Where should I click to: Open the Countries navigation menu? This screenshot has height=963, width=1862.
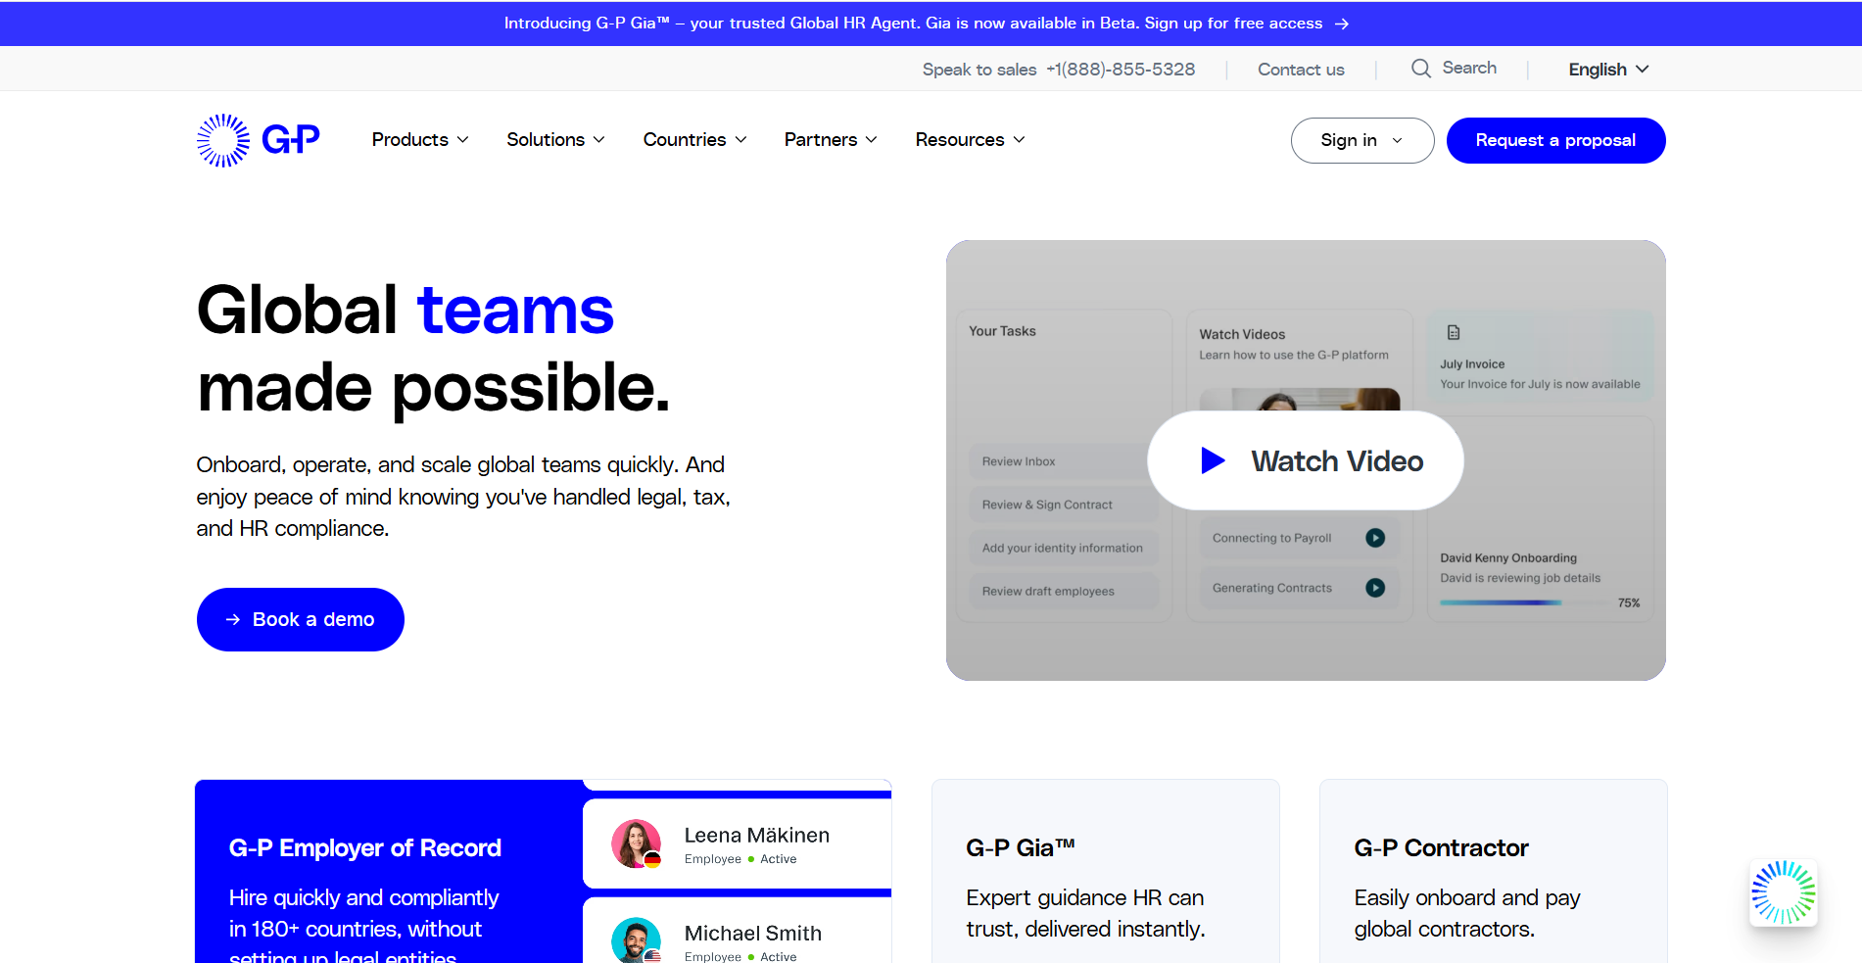point(694,140)
